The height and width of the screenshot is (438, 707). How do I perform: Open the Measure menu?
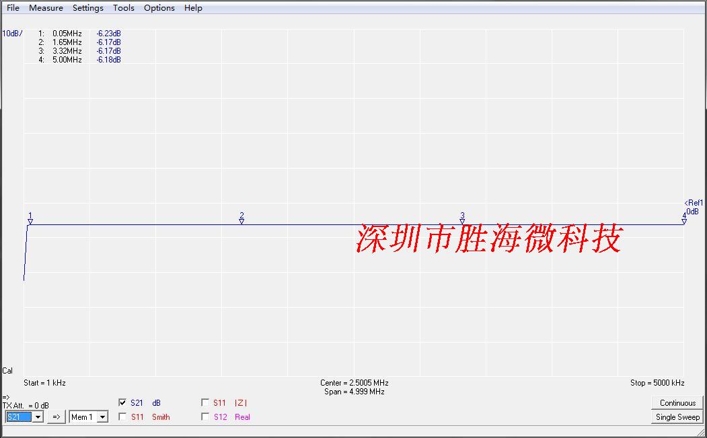coord(46,7)
